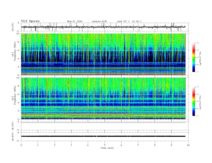This screenshot has height=163, width=212.
Task: Click the "-3" tick on ch.1 colorbar
Action: point(197,43)
